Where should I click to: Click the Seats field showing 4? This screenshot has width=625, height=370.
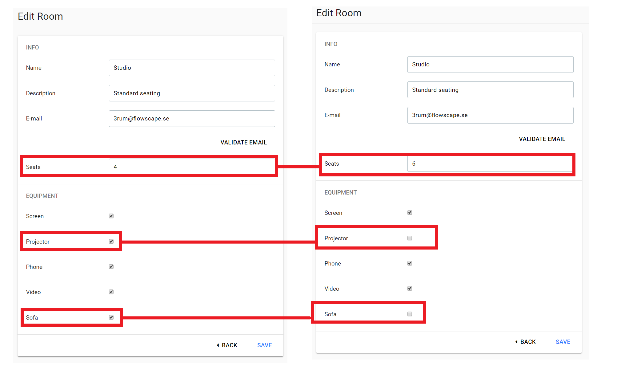pos(192,167)
